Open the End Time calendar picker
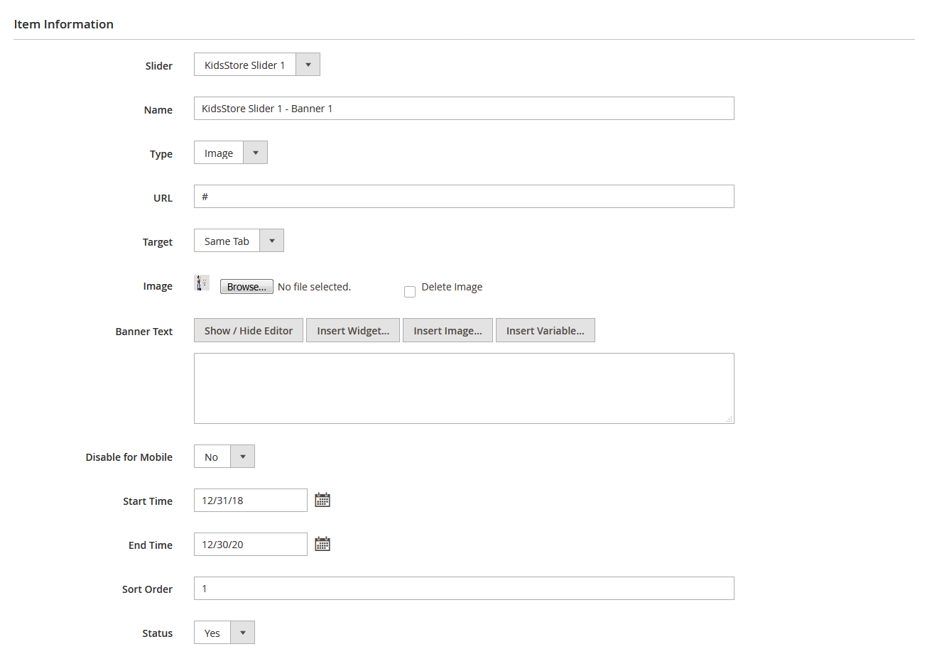The width and height of the screenshot is (927, 671). (322, 544)
